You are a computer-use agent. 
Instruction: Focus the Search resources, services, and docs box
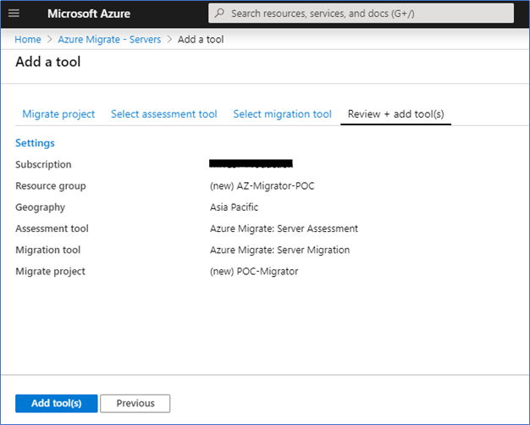point(361,14)
